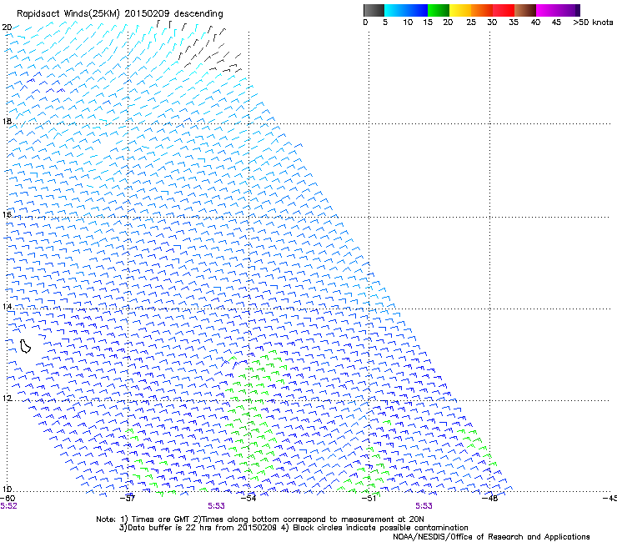Click the map title 'Rapidsact Winds(25KM) 20150209 descending'
Image resolution: width=617 pixels, height=542 pixels.
(x=120, y=14)
